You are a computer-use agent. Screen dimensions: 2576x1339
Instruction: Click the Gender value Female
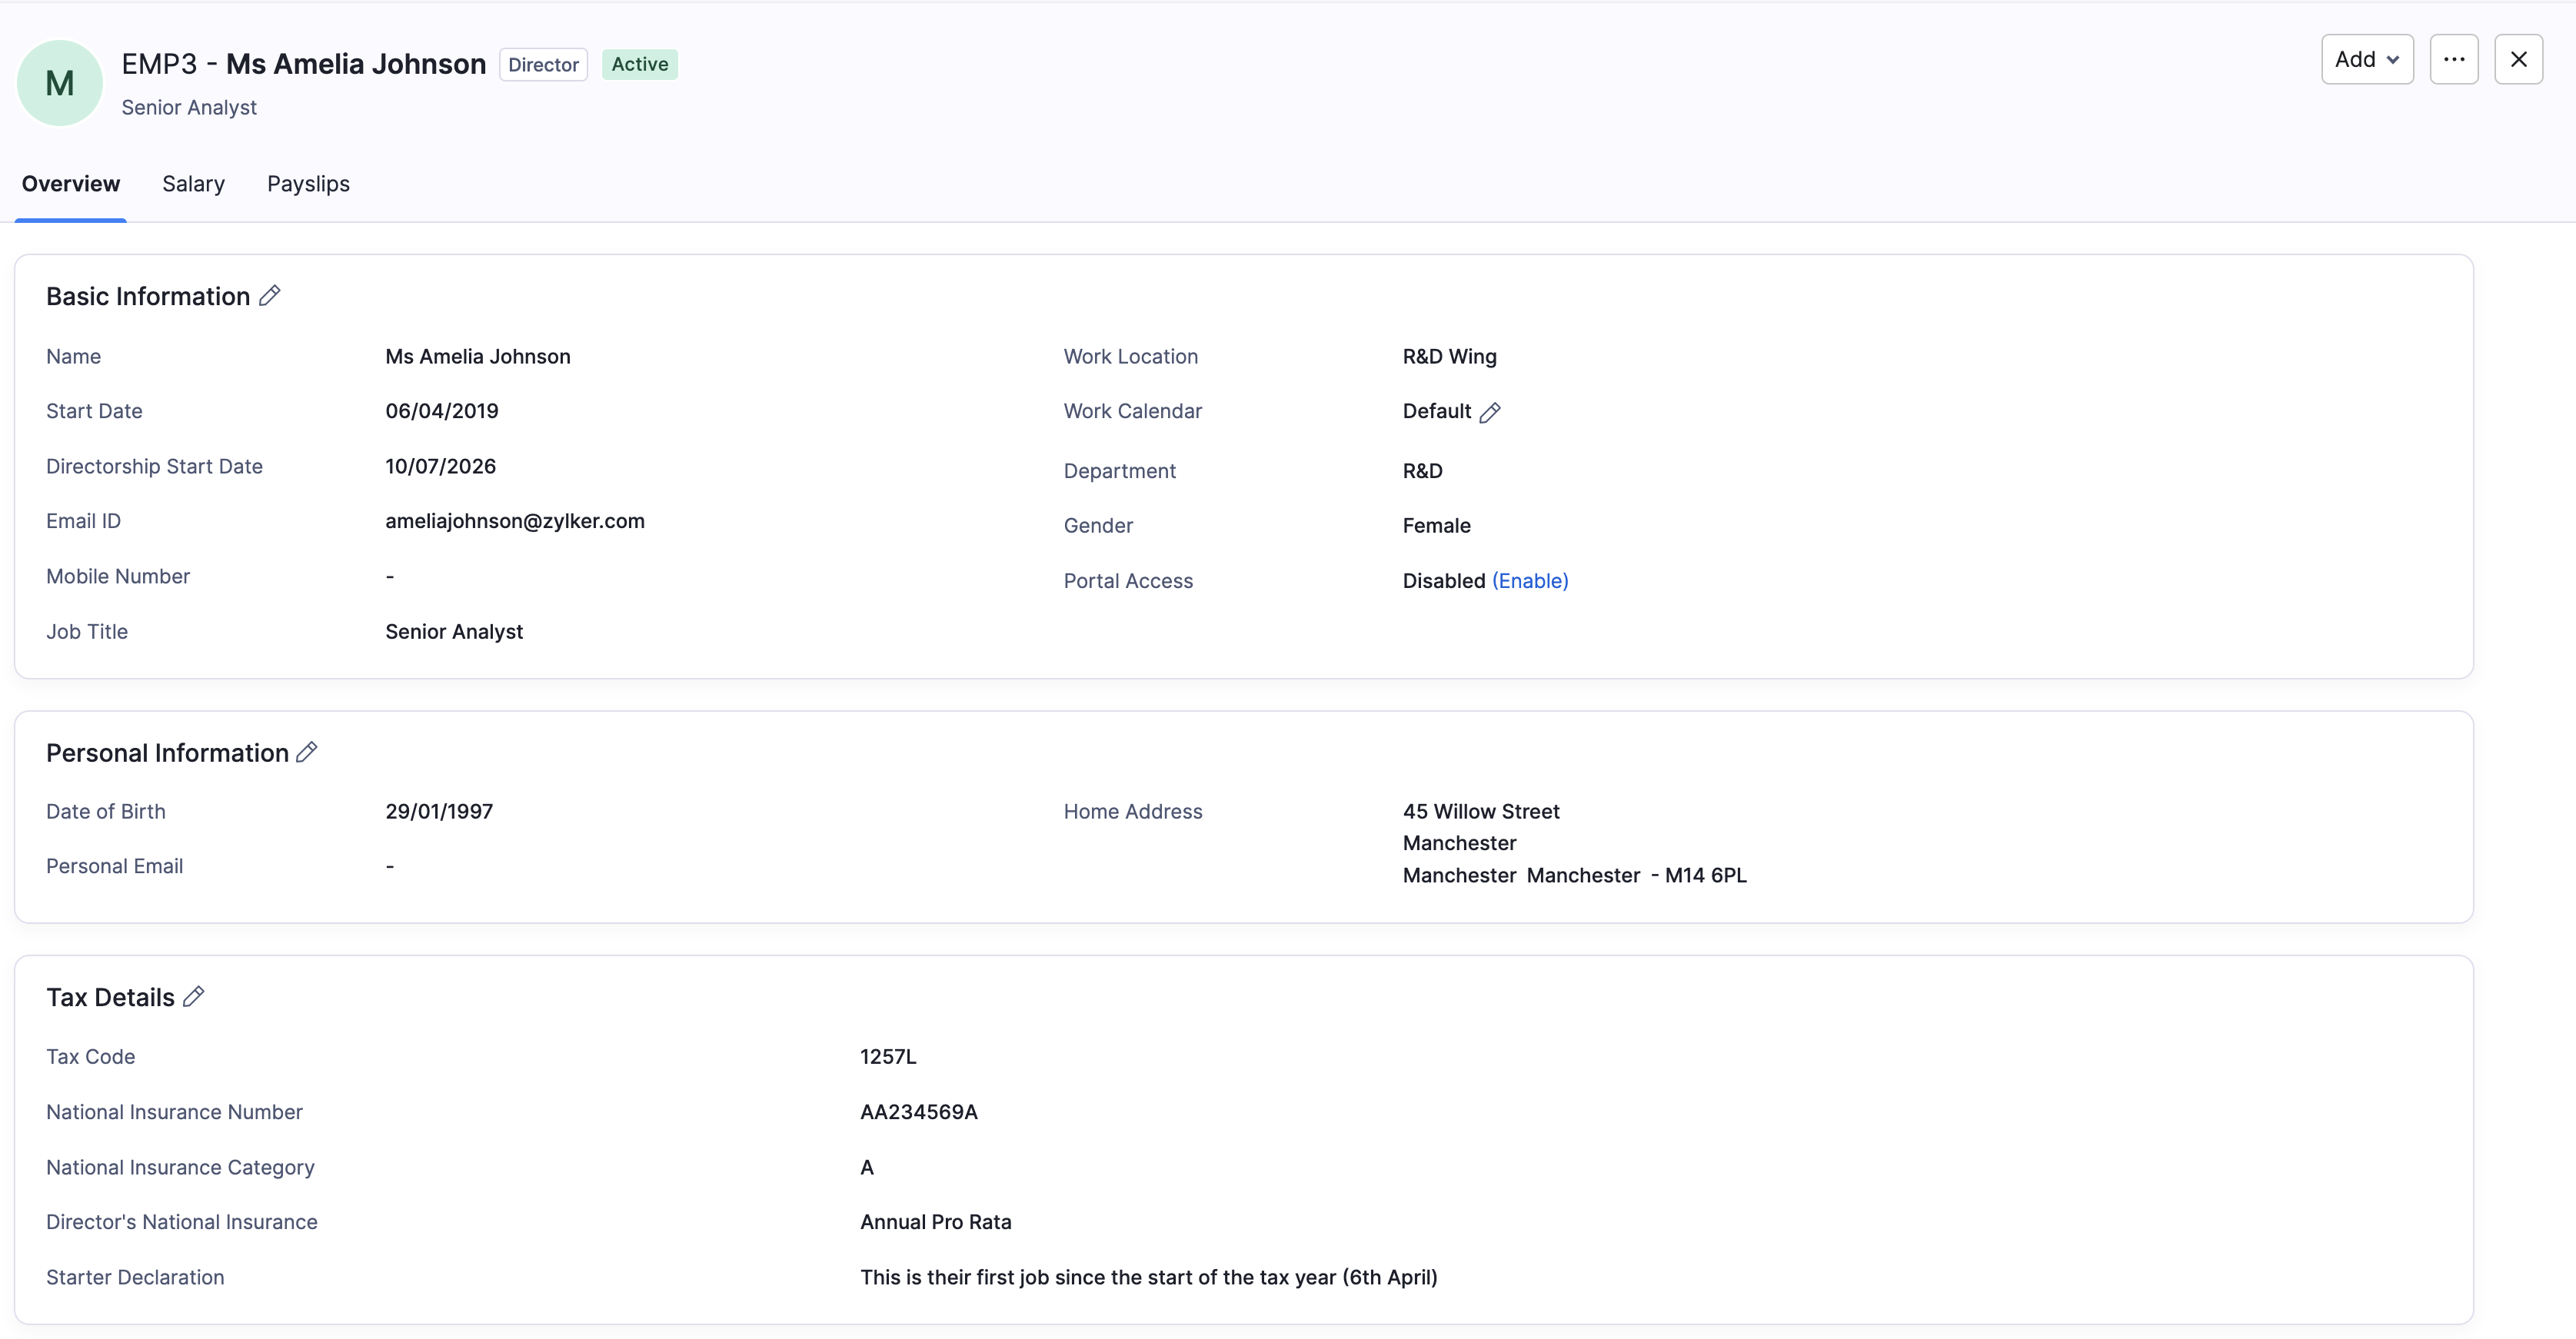[1437, 526]
